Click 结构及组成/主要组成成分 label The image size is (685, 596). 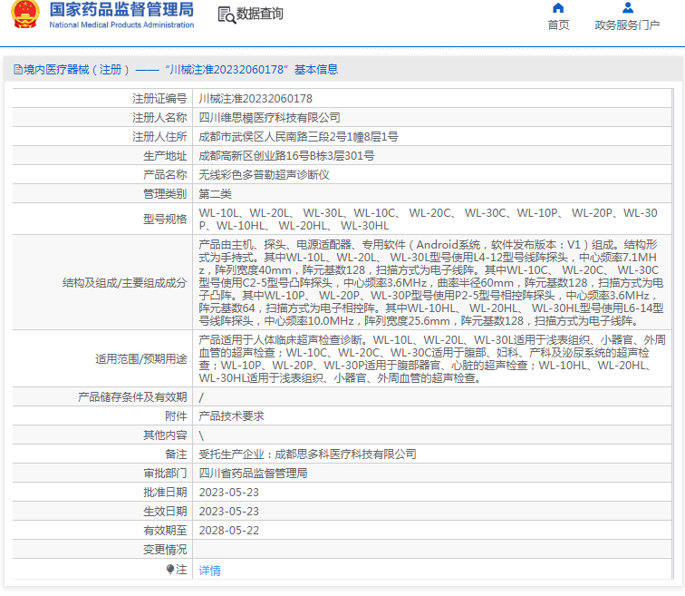pyautogui.click(x=124, y=283)
